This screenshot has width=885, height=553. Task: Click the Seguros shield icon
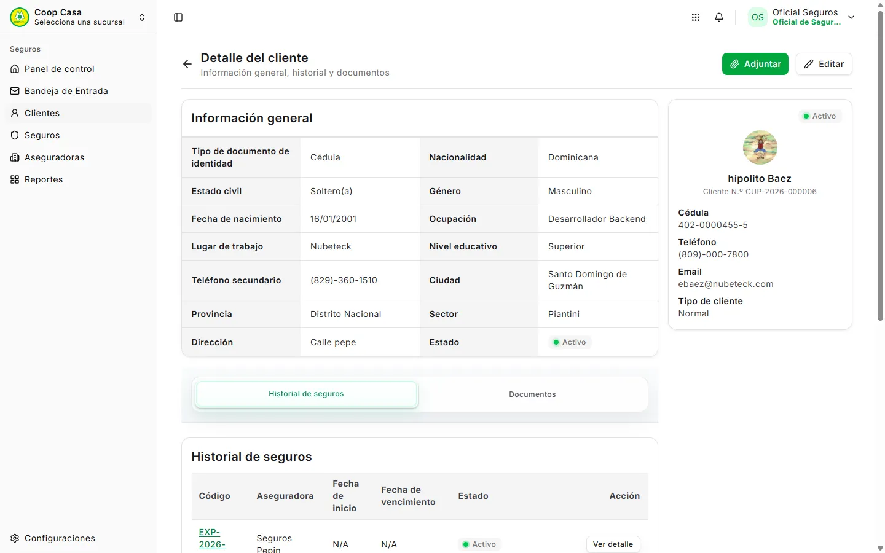[x=15, y=135]
